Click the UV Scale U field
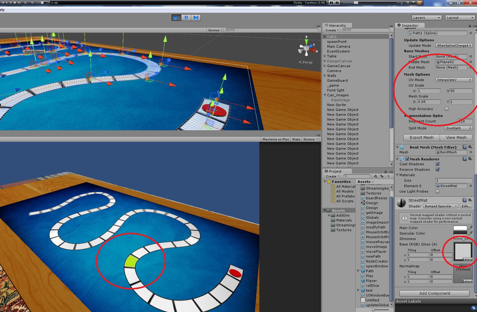The image size is (477, 312). [x=429, y=91]
